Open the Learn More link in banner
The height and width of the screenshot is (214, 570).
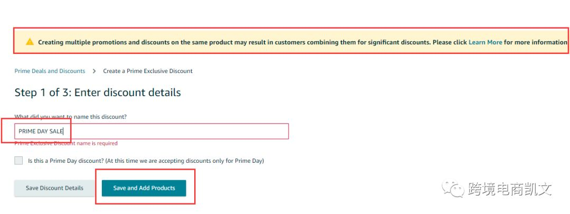(x=485, y=42)
